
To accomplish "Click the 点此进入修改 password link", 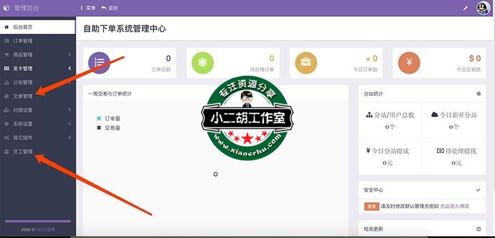I will click(455, 206).
